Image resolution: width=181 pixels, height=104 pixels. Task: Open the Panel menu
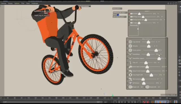tap(28, 3)
